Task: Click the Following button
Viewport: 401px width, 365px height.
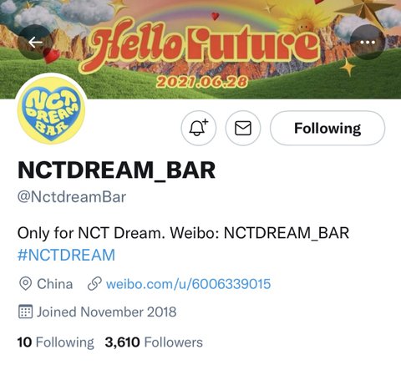Action: click(327, 128)
